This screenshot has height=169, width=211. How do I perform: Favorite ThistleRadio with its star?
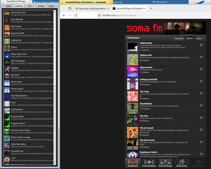(201, 105)
